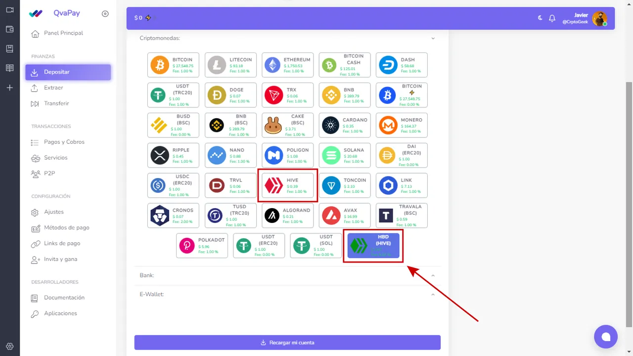Expand the E-Wallet section
Viewport: 633px width, 356px height.
coord(287,294)
